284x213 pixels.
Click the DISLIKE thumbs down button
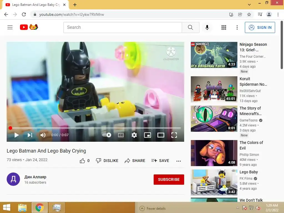tap(107, 161)
